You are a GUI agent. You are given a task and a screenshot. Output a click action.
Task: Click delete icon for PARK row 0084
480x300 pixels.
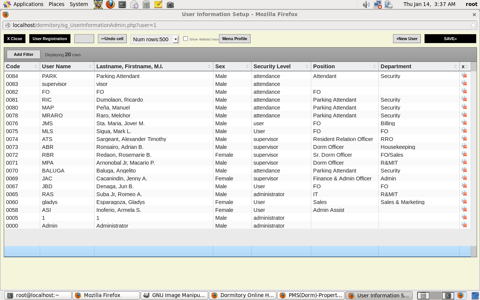[464, 75]
